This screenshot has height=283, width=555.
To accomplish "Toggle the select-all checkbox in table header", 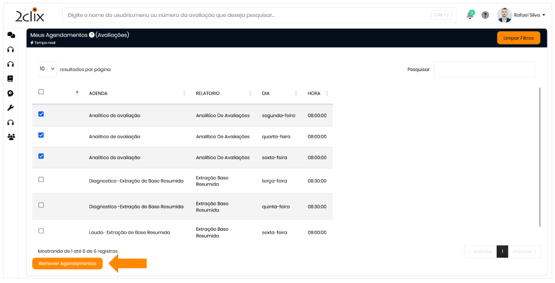I will click(41, 92).
